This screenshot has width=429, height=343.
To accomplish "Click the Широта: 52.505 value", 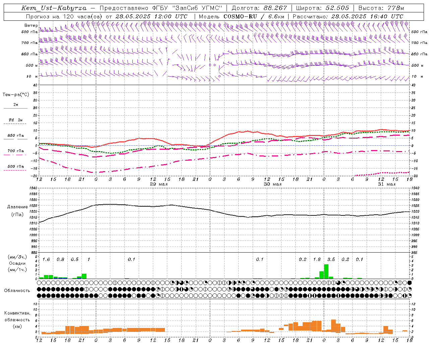I will (x=322, y=8).
